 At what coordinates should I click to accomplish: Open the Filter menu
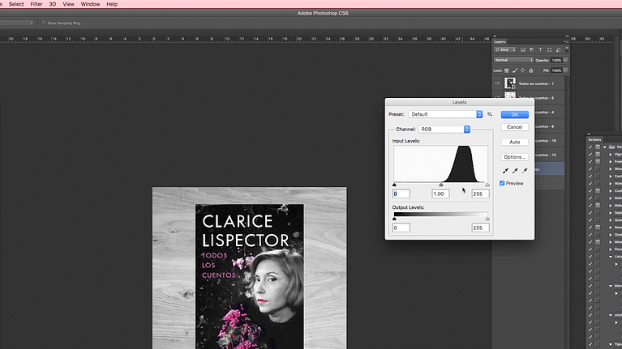(x=36, y=4)
